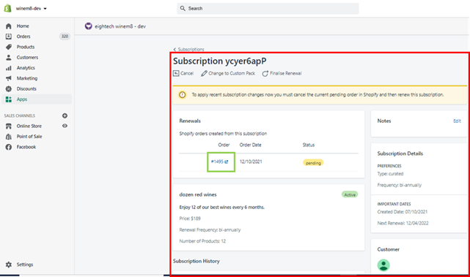Viewport: 470px width, 277px height.
Task: Click Frequency: bi-annually text
Action: tap(400, 185)
